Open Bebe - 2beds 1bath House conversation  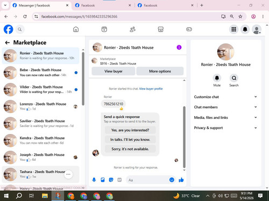point(40,72)
